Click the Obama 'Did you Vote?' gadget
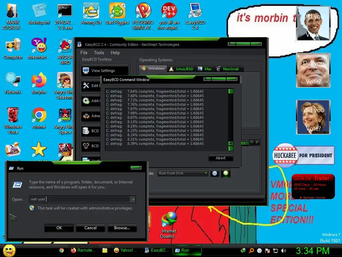342x257 pixels. [313, 23]
